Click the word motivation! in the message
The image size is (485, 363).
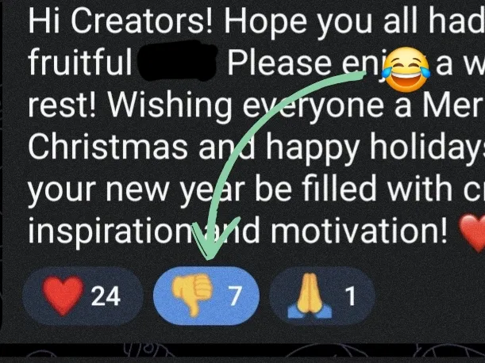point(359,230)
